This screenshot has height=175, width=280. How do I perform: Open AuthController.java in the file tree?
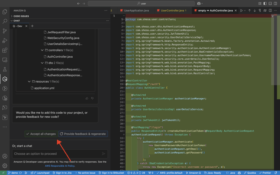point(60,57)
